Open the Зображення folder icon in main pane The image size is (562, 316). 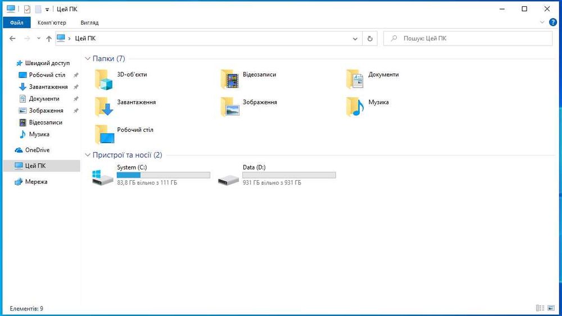(230, 107)
